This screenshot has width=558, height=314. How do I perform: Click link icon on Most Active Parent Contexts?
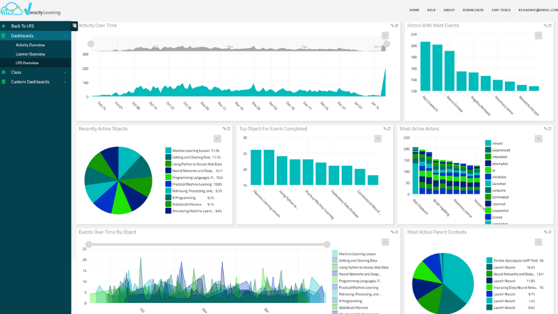(x=546, y=232)
